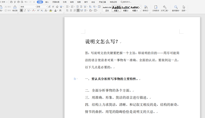The width and height of the screenshot is (205, 118).
Task: Switch to the 开始 Home tab
Action: point(40,2)
